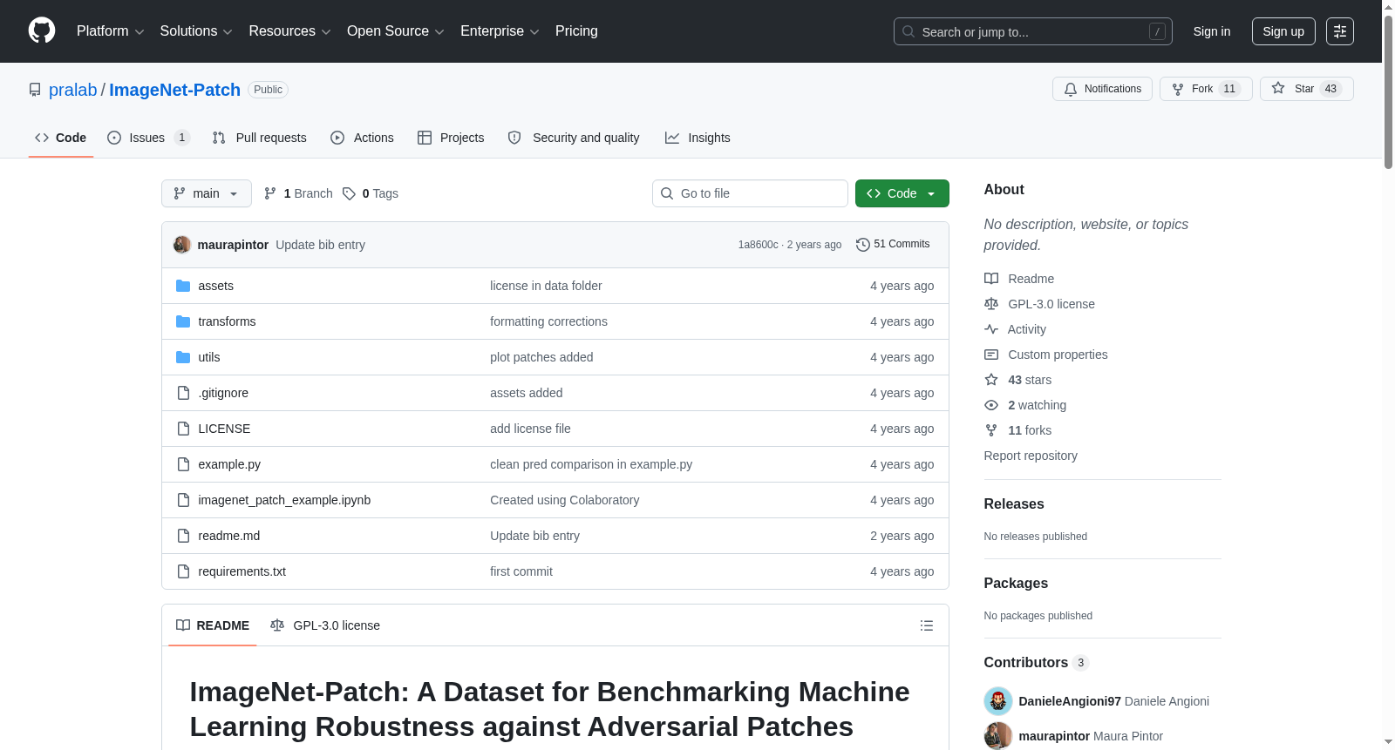Click the star icon in Star button
Screen dimensions: 1395x750
1278,88
